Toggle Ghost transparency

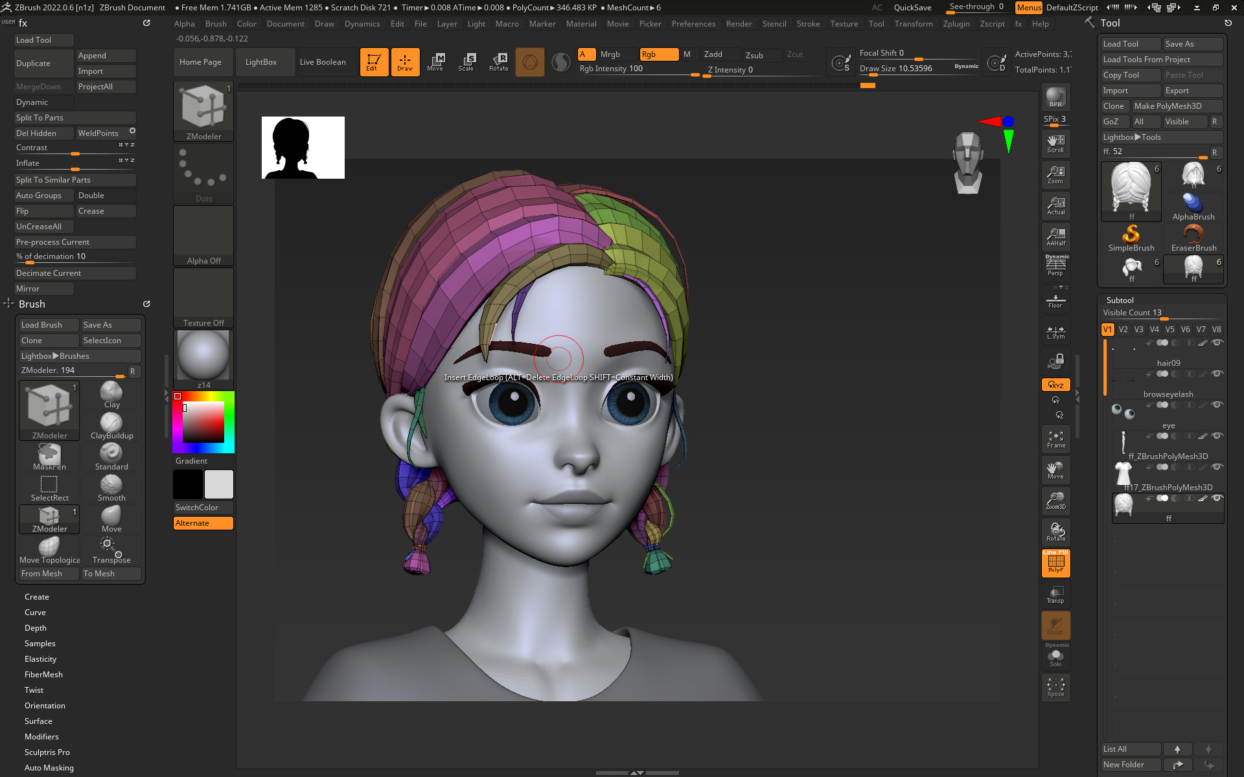1055,625
